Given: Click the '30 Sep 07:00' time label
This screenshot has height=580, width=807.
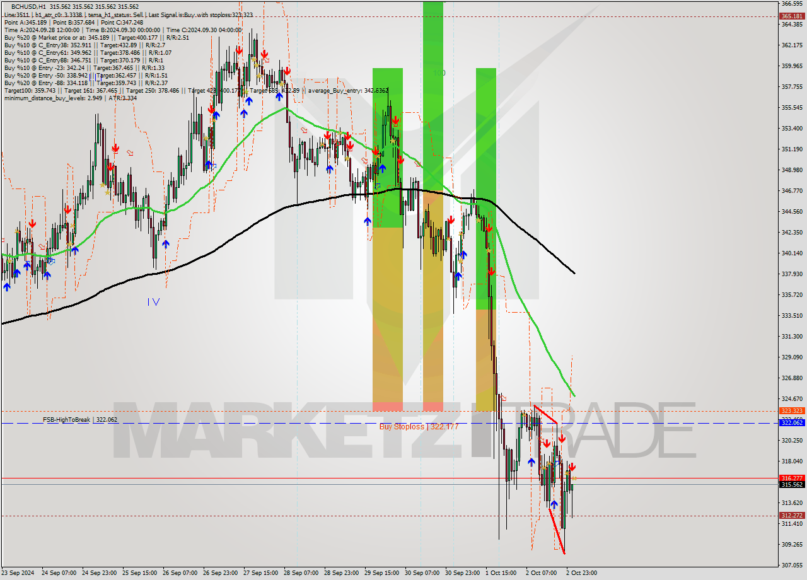Looking at the screenshot, I should click(x=423, y=573).
